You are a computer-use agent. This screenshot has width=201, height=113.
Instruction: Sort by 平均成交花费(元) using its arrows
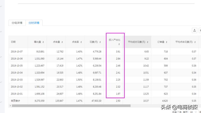(148, 42)
